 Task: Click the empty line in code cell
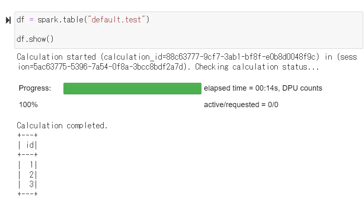(189, 29)
